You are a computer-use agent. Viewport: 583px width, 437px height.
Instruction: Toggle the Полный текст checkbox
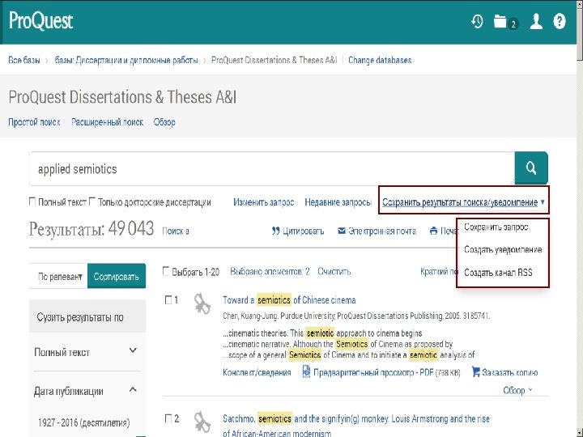point(32,202)
